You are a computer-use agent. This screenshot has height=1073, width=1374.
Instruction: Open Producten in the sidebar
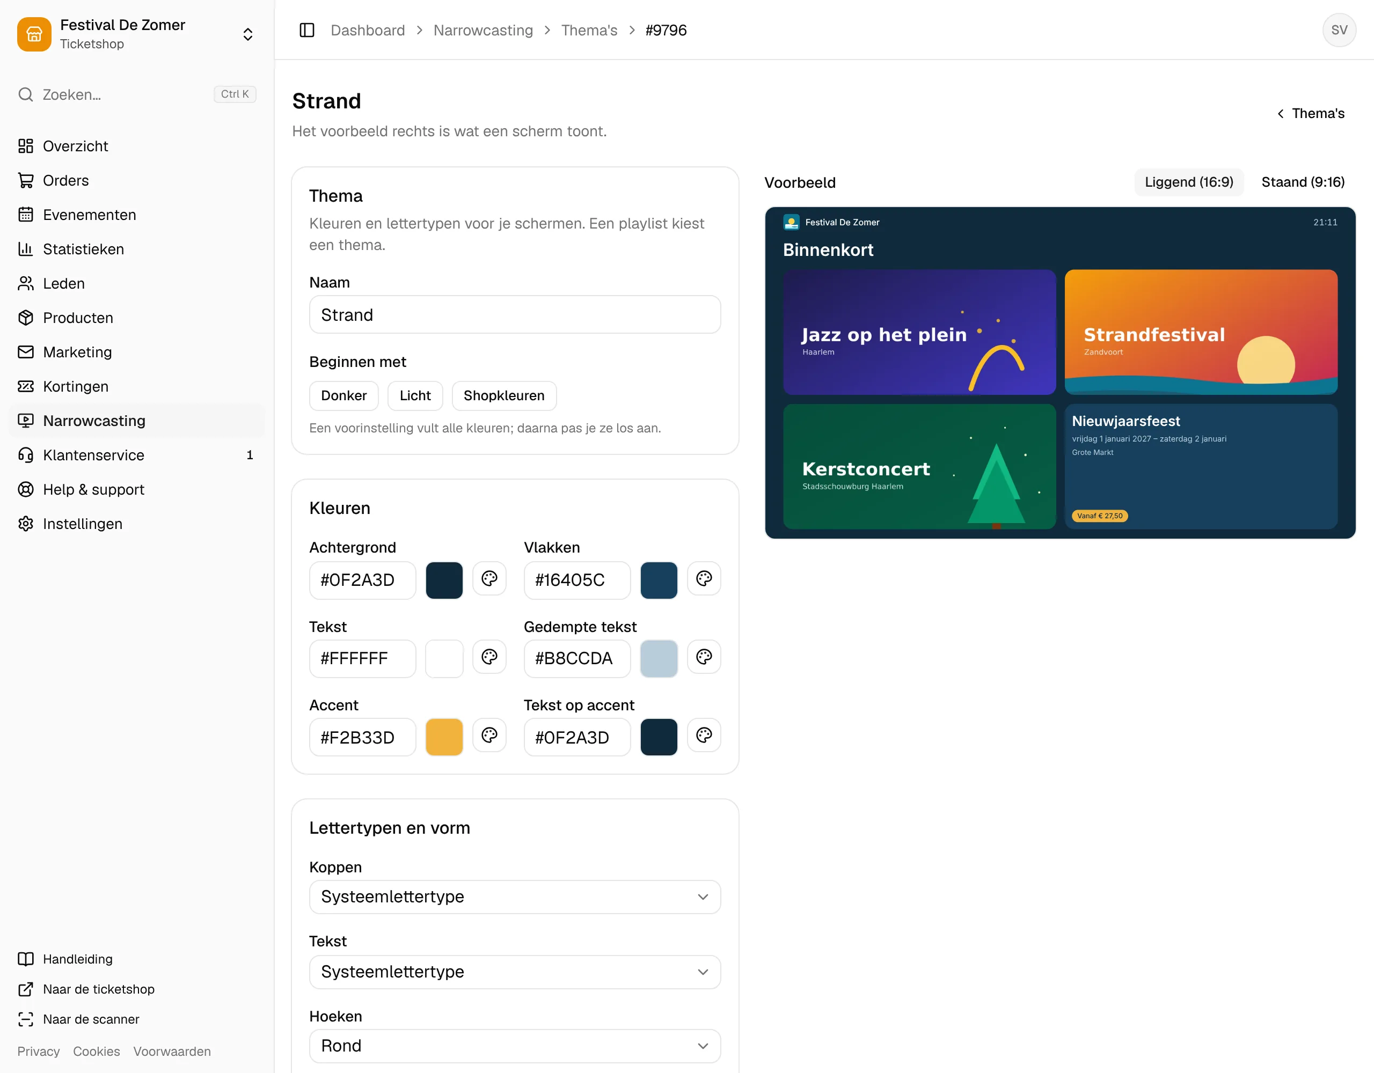pyautogui.click(x=137, y=318)
